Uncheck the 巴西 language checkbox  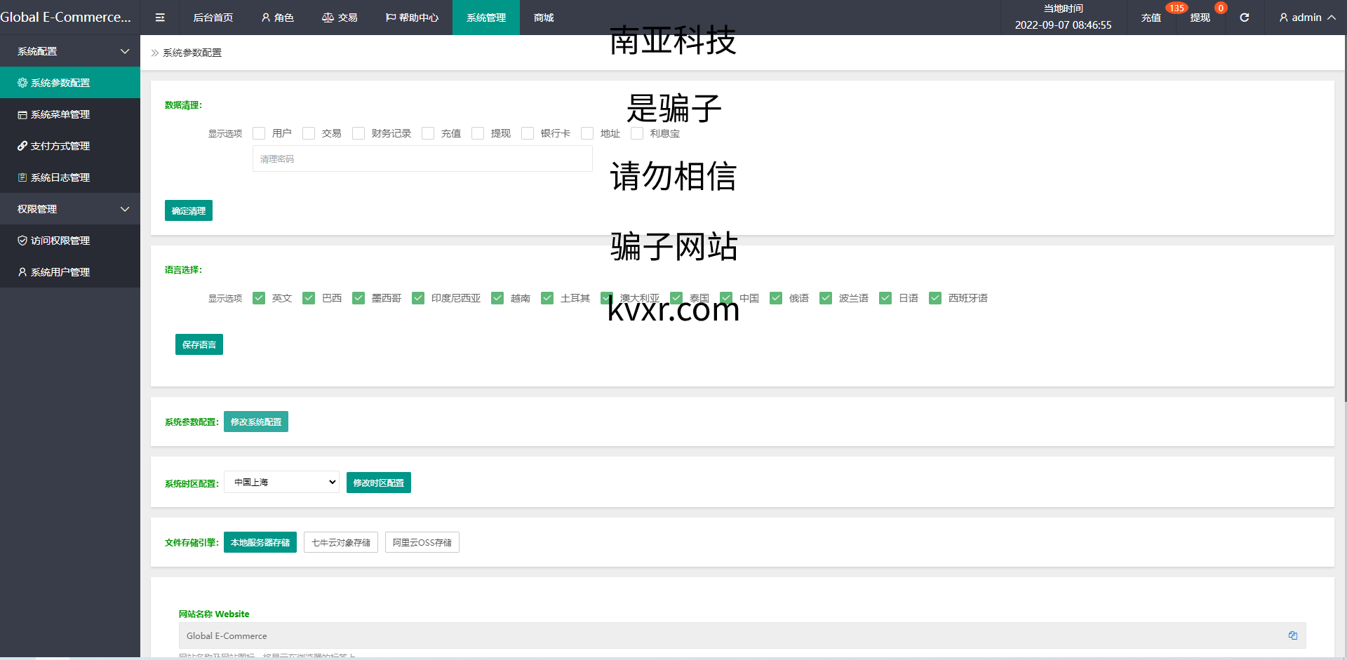(x=309, y=298)
